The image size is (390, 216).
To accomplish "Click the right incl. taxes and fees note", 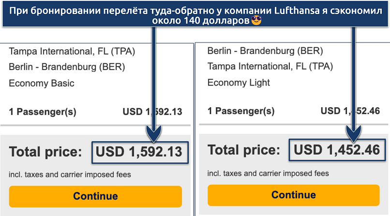I will (268, 173).
